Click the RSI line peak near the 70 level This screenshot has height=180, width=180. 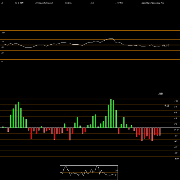pyautogui.click(x=112, y=39)
